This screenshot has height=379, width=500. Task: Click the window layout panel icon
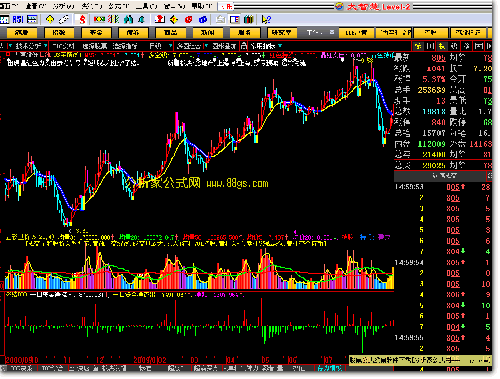(235, 19)
